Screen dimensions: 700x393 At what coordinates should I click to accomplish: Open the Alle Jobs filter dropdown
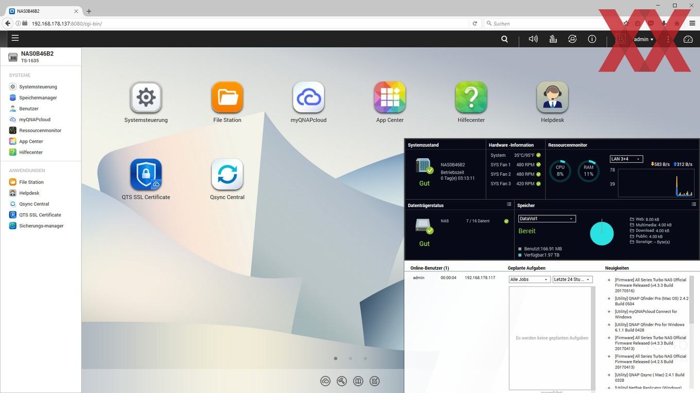529,279
